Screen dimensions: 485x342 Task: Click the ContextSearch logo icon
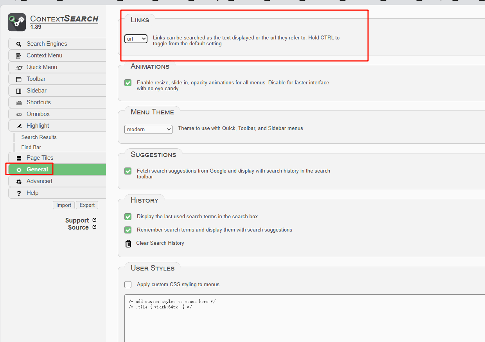pos(17,22)
